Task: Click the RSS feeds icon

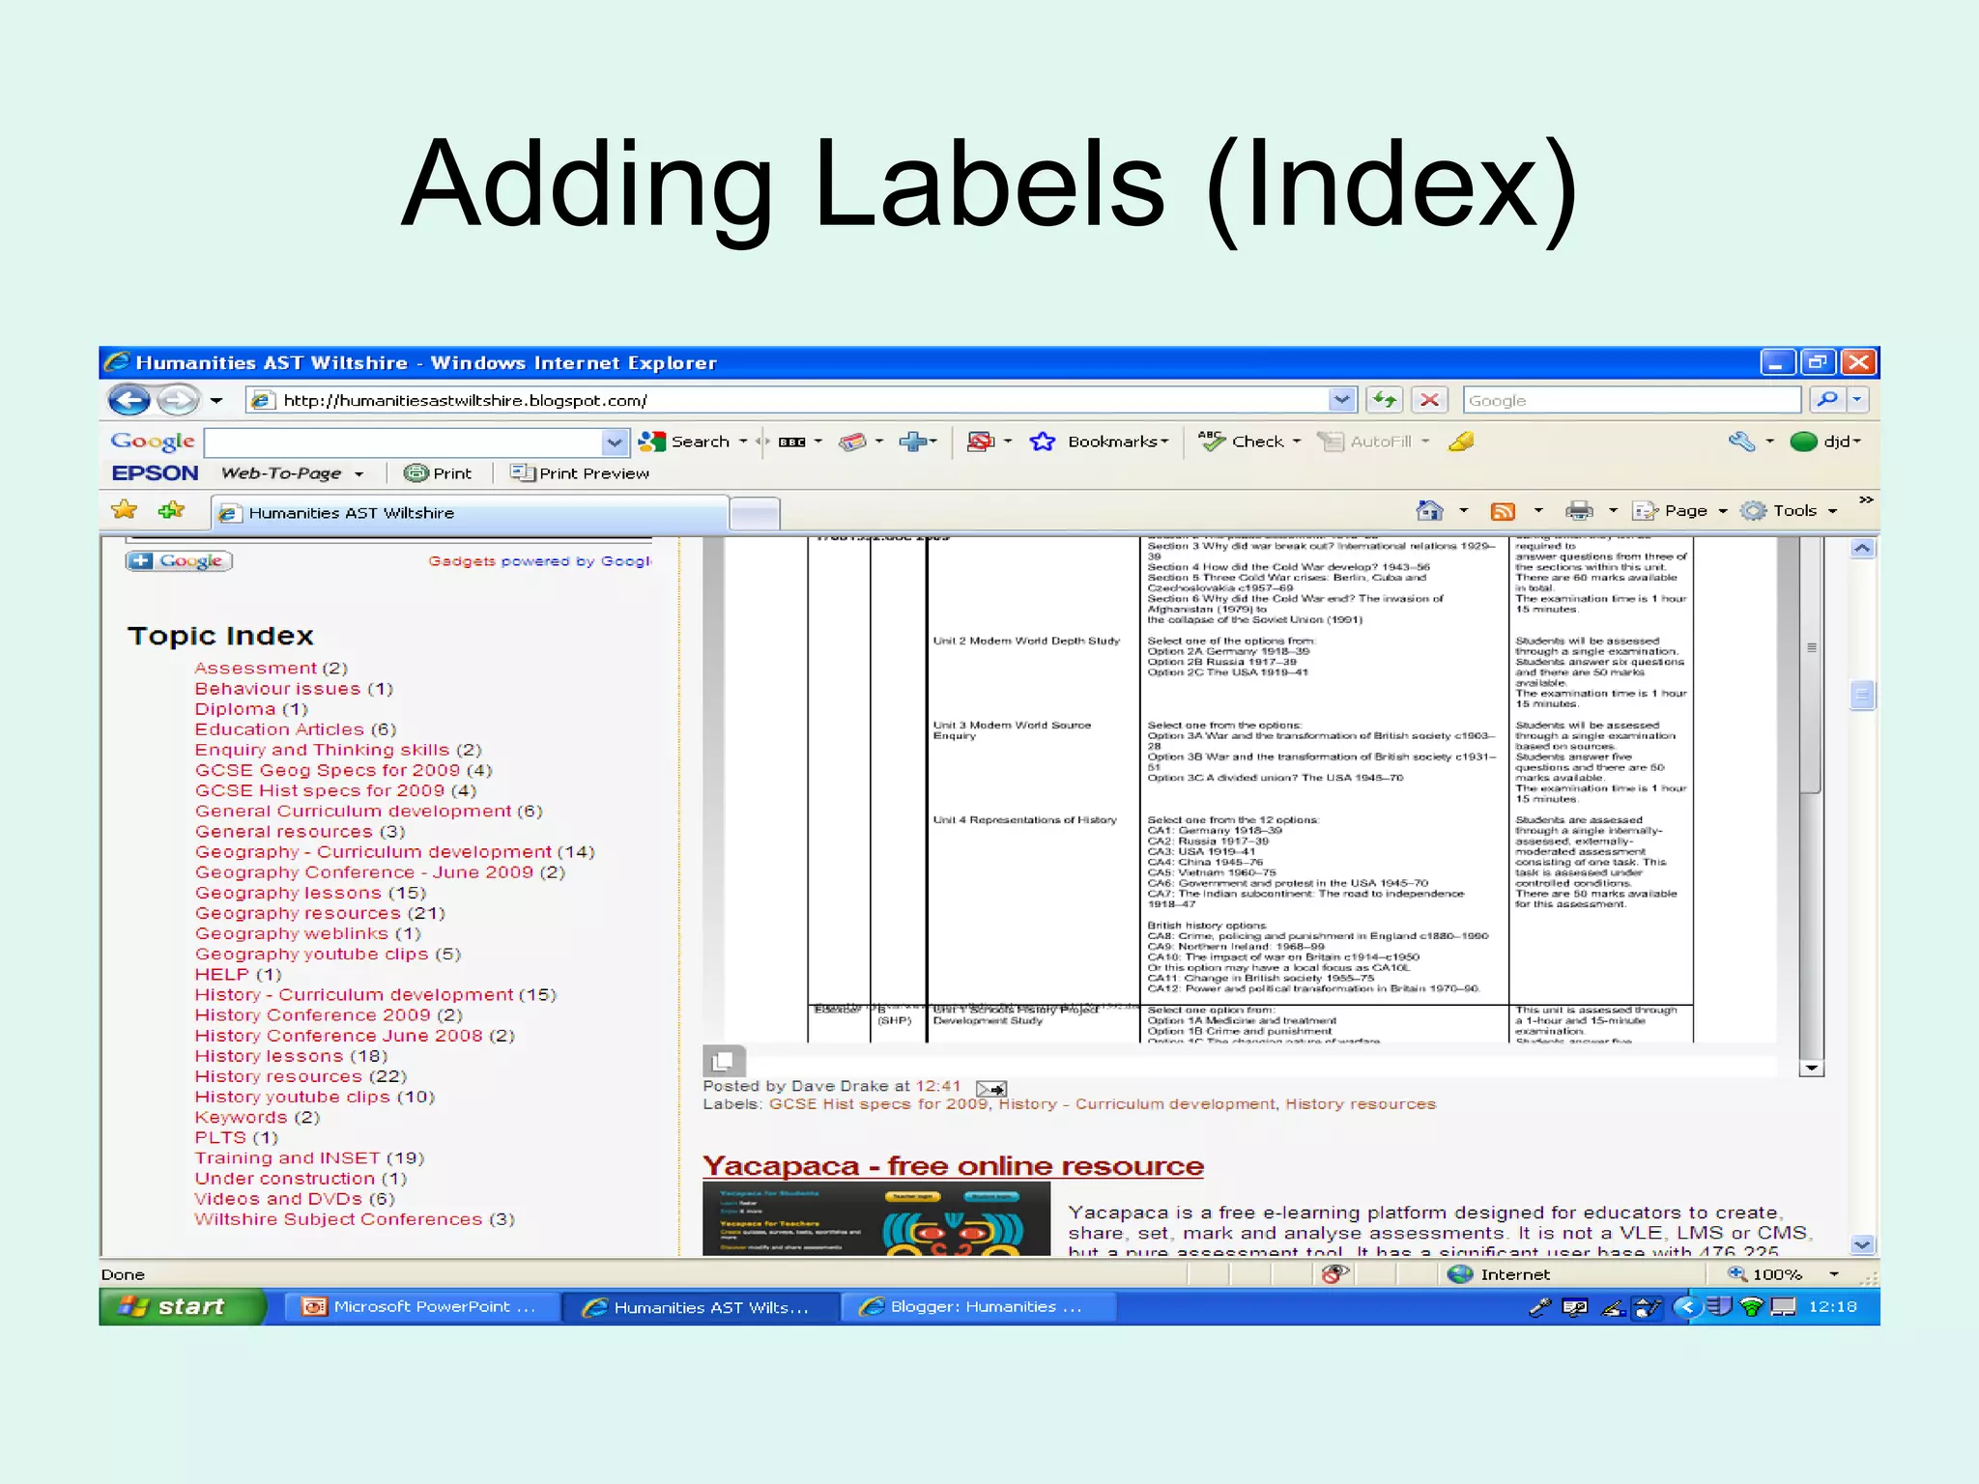Action: point(1503,511)
